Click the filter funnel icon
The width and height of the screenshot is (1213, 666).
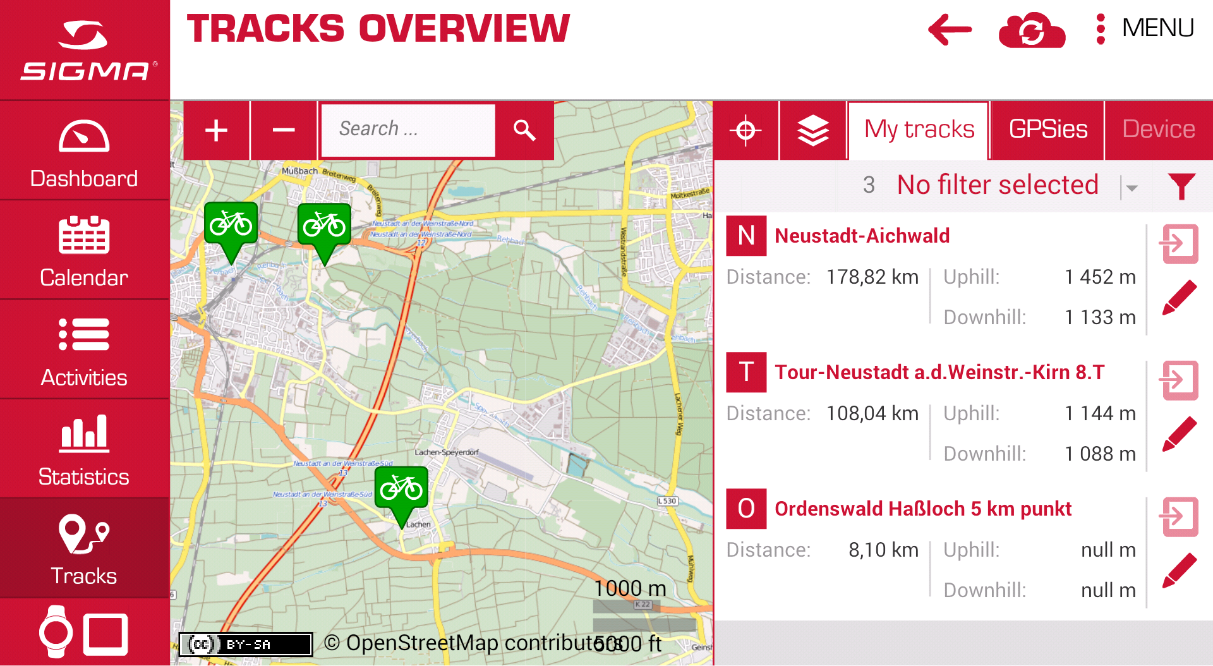click(x=1181, y=186)
